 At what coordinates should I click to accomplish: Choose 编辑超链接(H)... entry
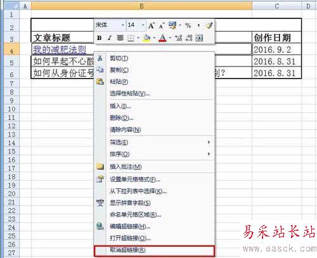(154, 226)
